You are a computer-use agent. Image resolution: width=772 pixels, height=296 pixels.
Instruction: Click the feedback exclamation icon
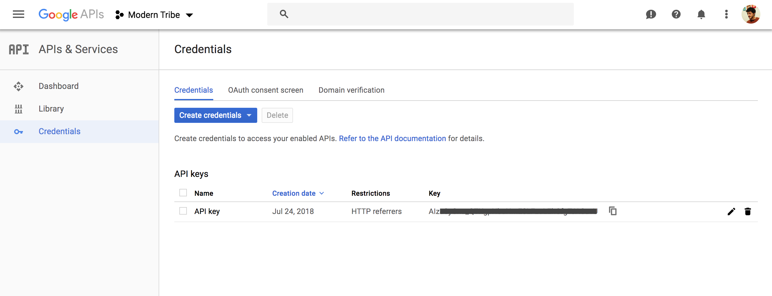pos(651,14)
